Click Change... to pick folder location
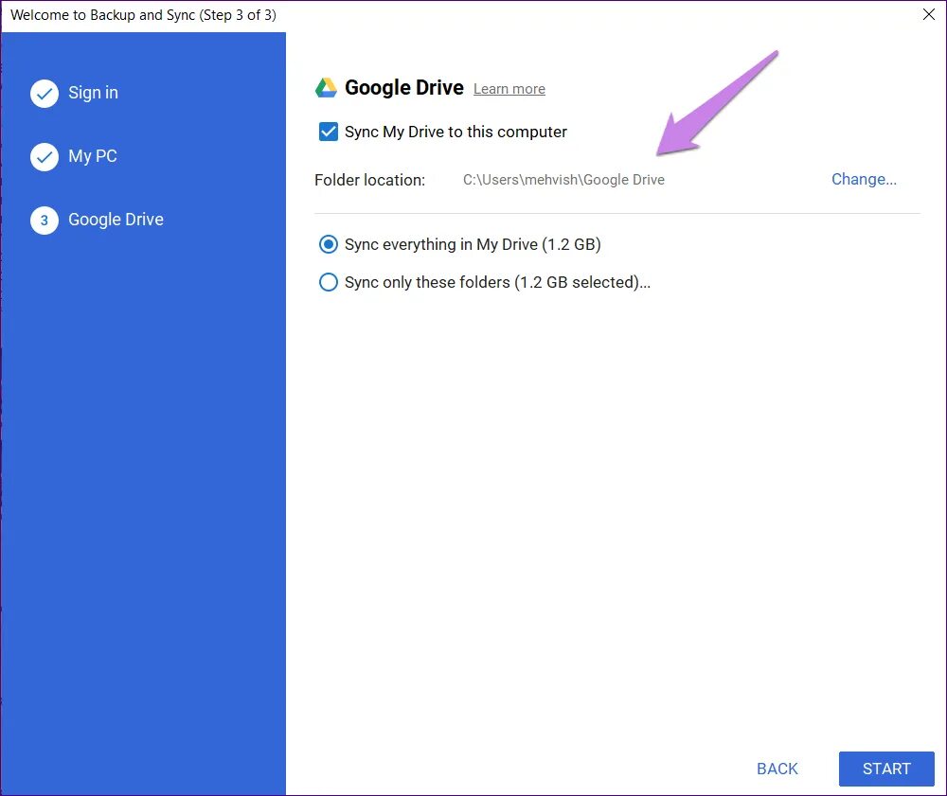The height and width of the screenshot is (796, 947). pos(864,179)
